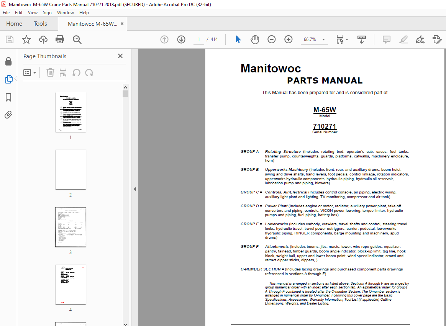Select page 3 thumbnail

(x=71, y=227)
